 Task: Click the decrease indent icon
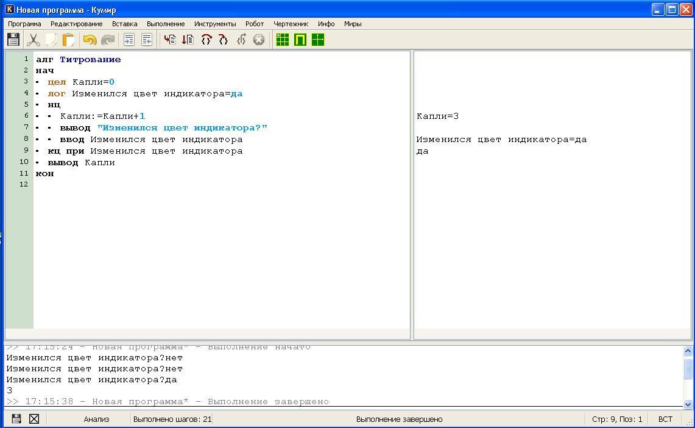pos(147,40)
